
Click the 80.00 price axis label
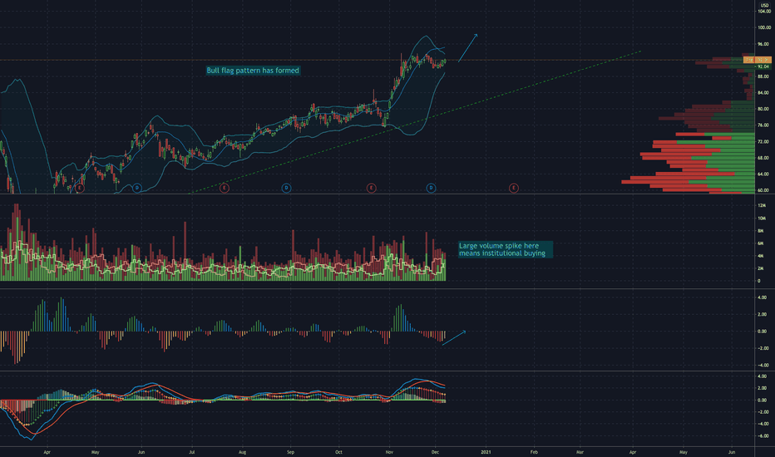pyautogui.click(x=763, y=109)
